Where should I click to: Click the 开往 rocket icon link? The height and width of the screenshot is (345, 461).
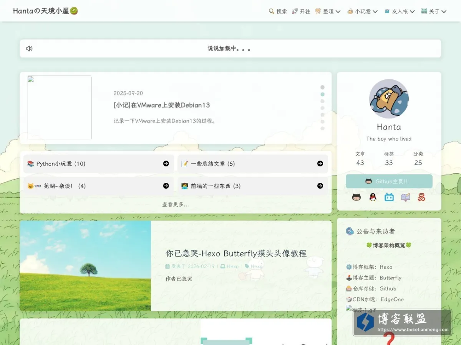[x=301, y=11]
